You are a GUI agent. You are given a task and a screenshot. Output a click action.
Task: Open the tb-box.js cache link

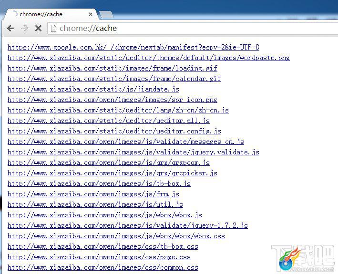pos(99,183)
